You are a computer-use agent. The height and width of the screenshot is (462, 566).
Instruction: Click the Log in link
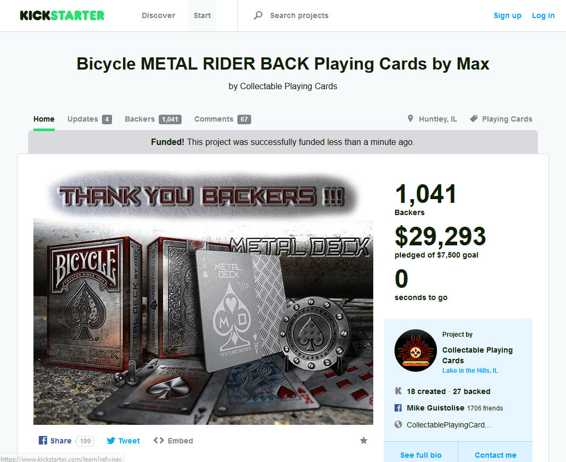543,15
